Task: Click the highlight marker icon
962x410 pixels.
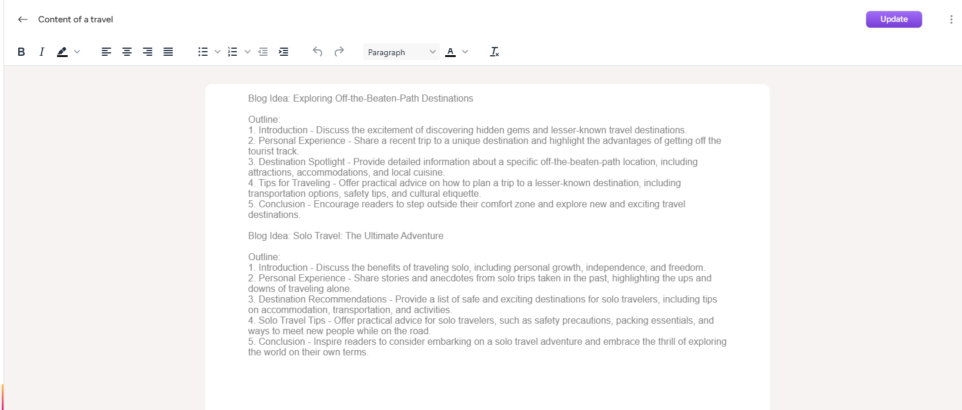Action: tap(62, 52)
